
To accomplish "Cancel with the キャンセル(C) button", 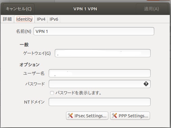I will point(19,9).
